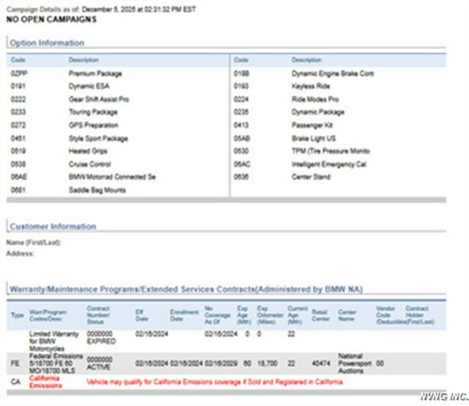The width and height of the screenshot is (469, 406).
Task: Click the EXPIRED contract status
Action: pyautogui.click(x=101, y=341)
